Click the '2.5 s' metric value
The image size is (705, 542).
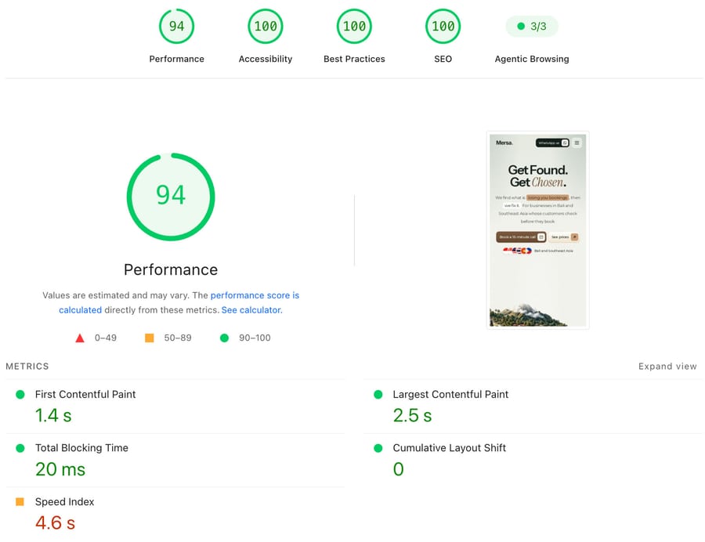coord(412,415)
